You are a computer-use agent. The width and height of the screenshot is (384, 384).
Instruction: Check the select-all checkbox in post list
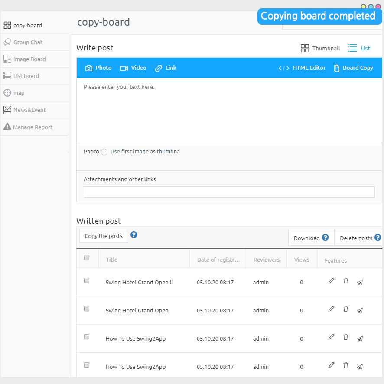click(87, 257)
